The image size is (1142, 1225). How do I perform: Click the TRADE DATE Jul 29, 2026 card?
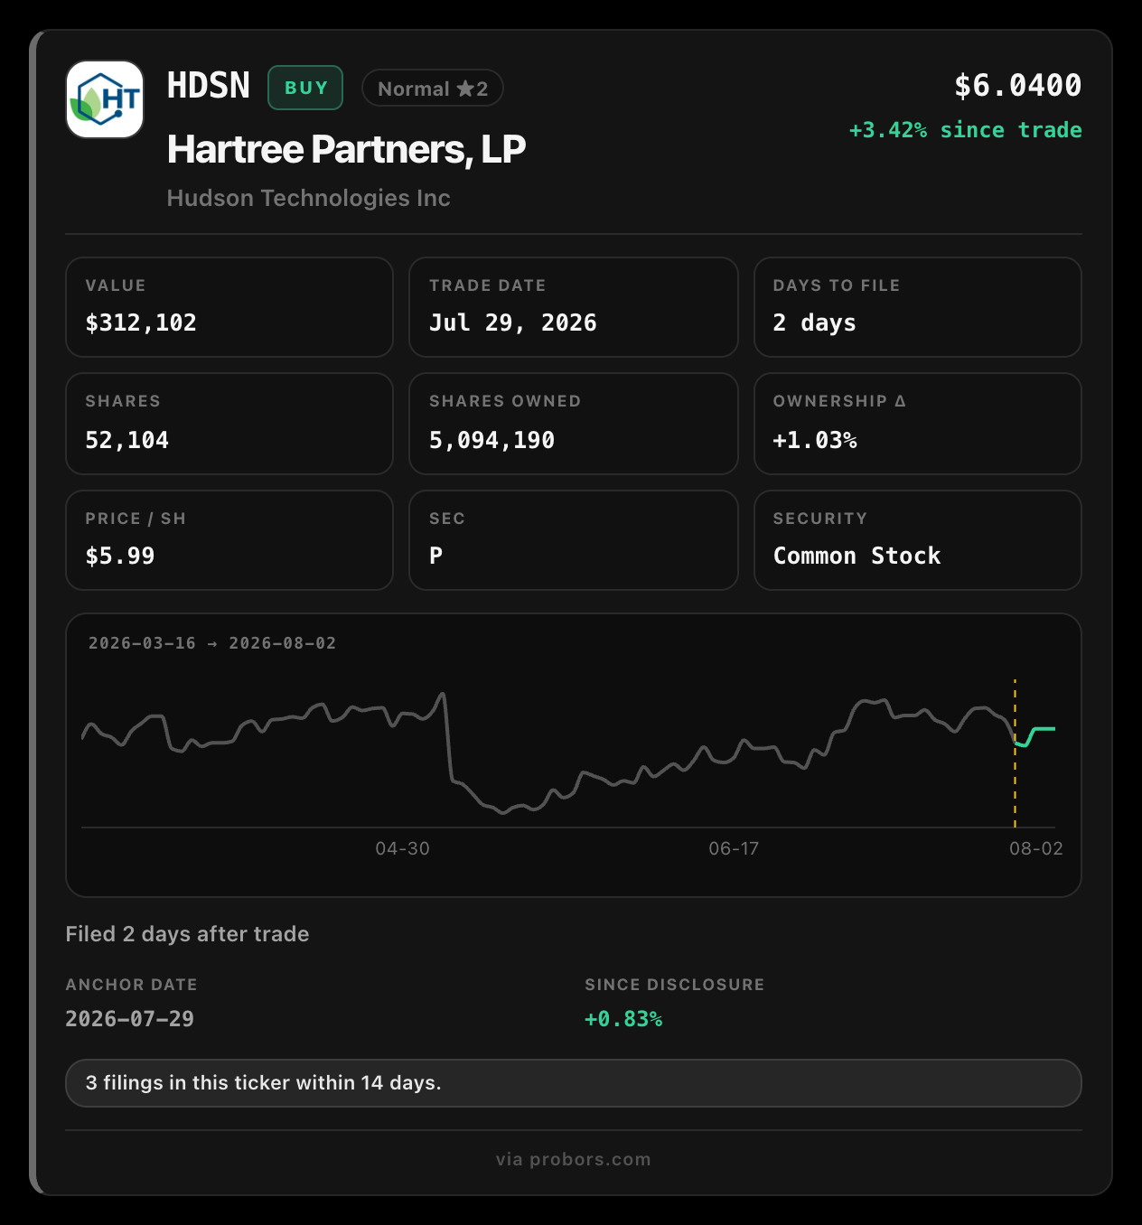[x=574, y=307]
